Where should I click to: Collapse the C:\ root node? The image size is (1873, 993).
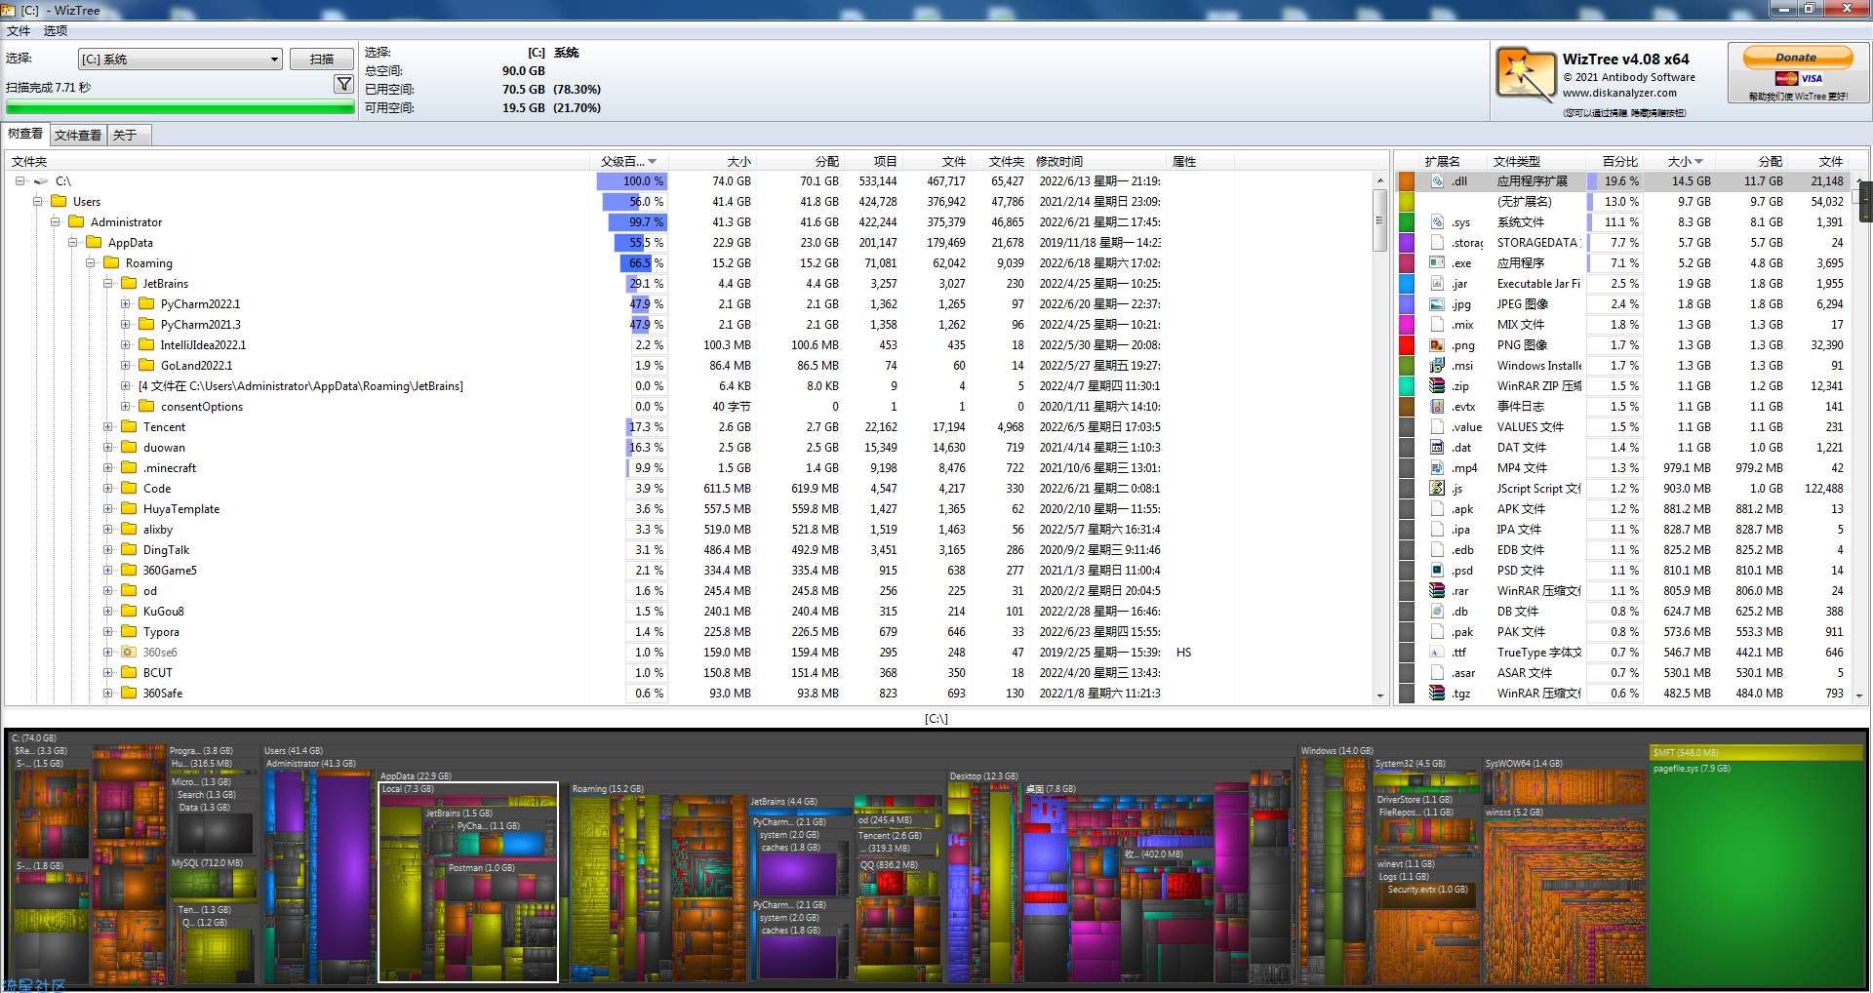[20, 181]
